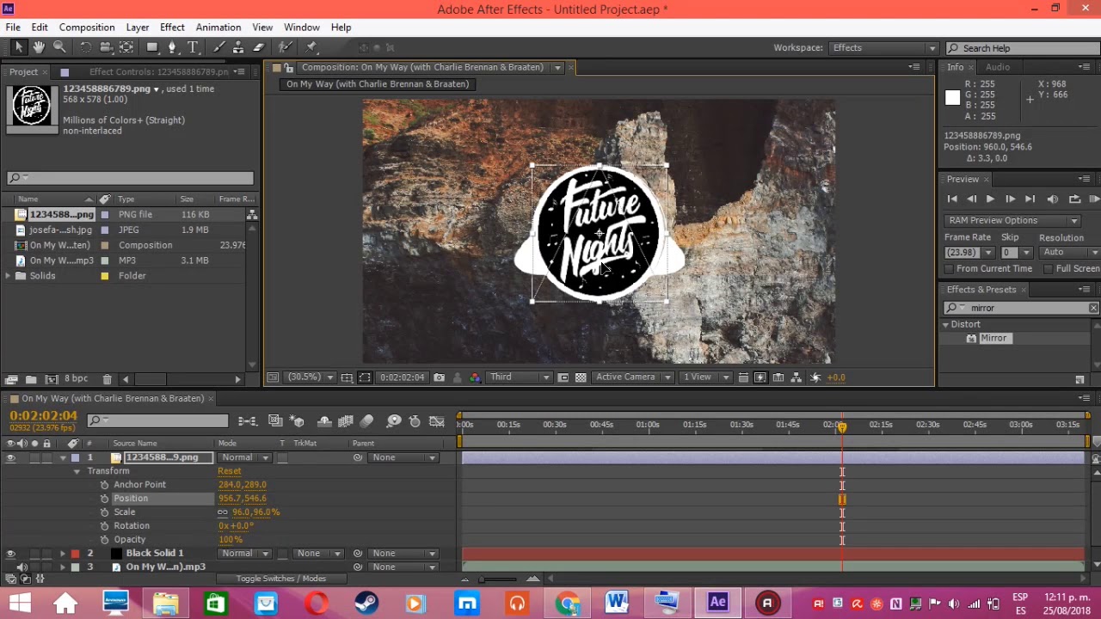Toggle Rotation stopwatch keyframing
1101x619 pixels.
(105, 526)
